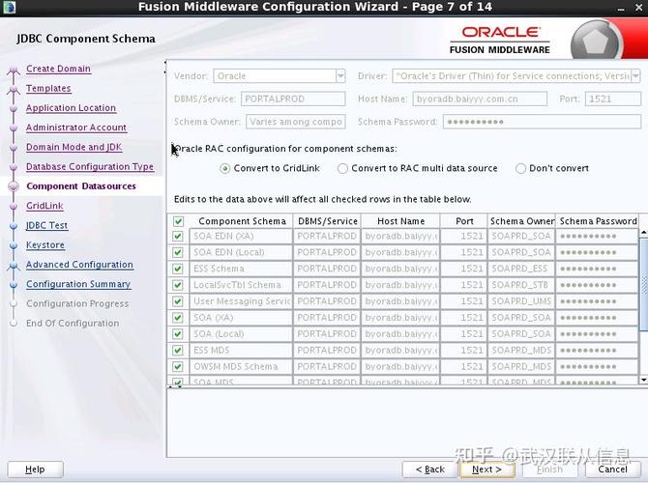The image size is (648, 483).
Task: Click the table vertical scrollbar thumb
Action: (643, 284)
